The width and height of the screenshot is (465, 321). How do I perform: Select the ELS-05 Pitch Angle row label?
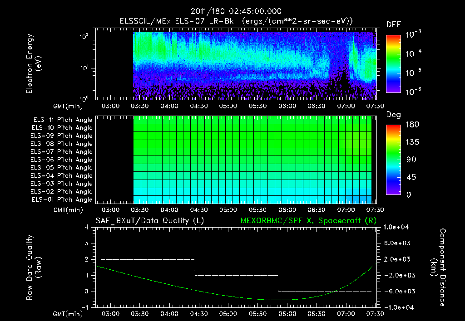coord(61,168)
